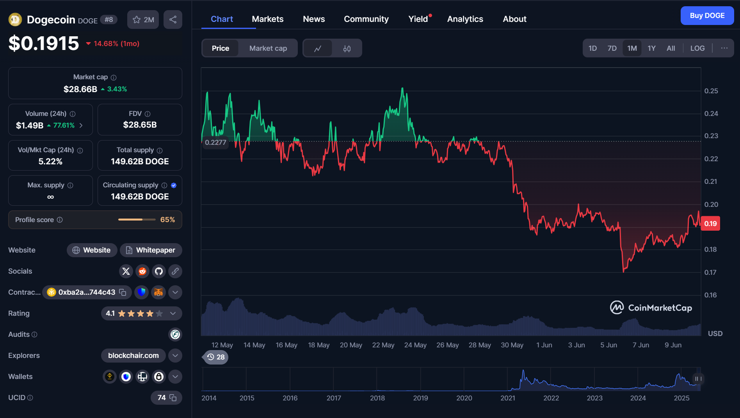Click the Buy DOGE button
Screen dimensions: 740x418
[707, 16]
